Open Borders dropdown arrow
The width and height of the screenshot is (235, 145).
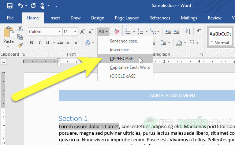(197, 43)
